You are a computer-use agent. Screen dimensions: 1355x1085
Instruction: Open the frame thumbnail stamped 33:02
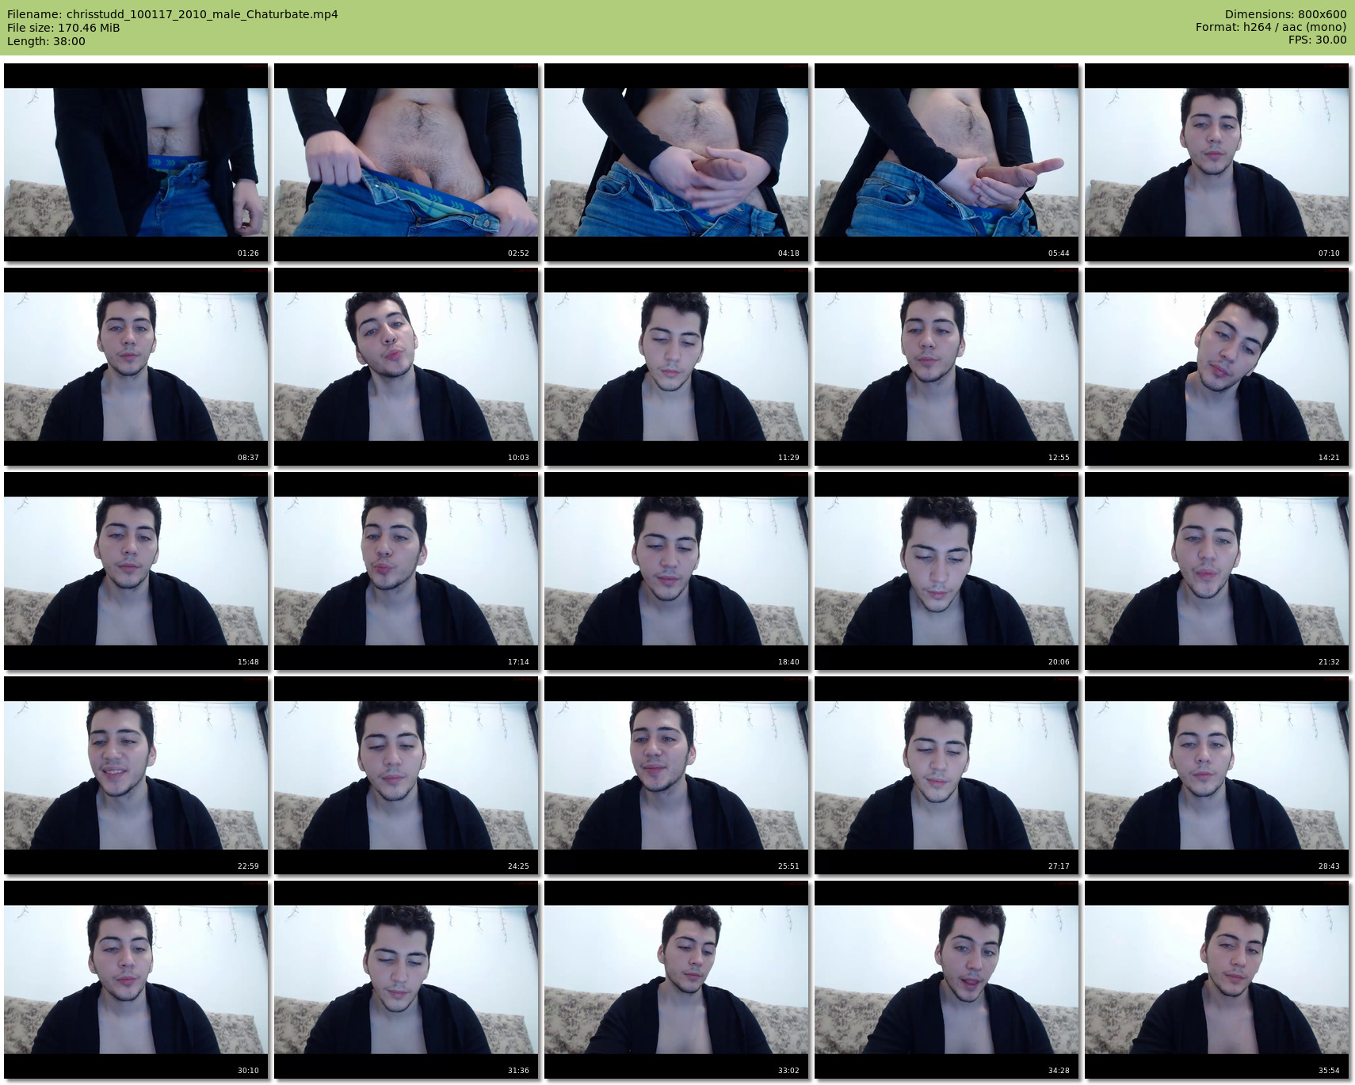click(677, 980)
